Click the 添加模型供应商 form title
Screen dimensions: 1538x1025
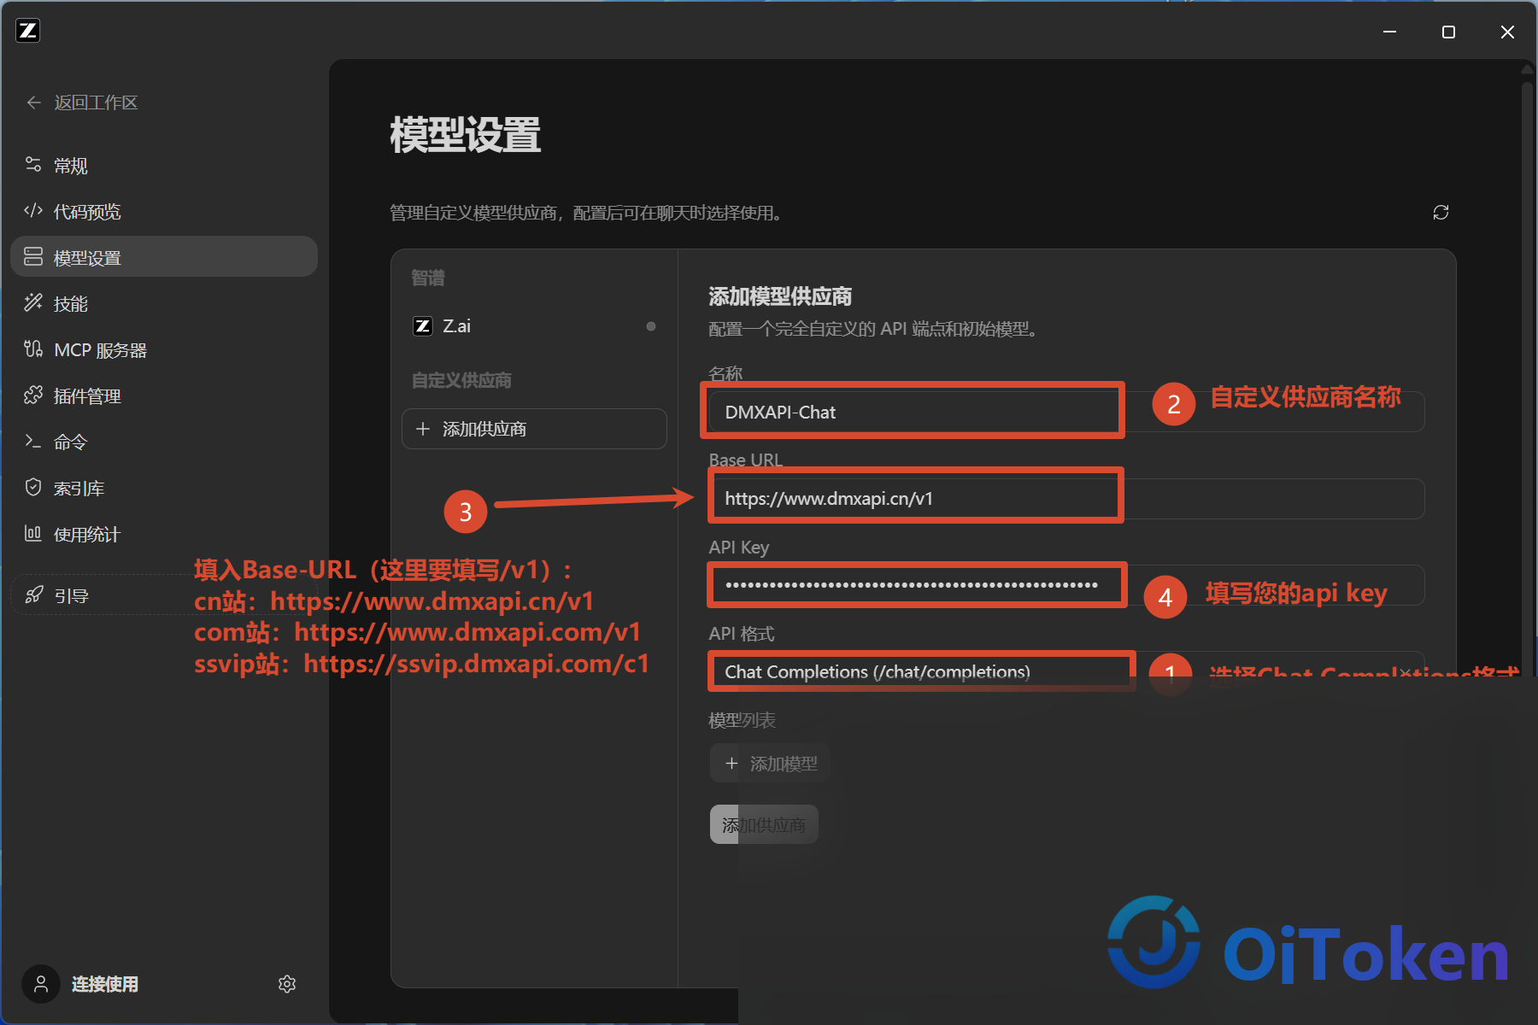coord(780,296)
